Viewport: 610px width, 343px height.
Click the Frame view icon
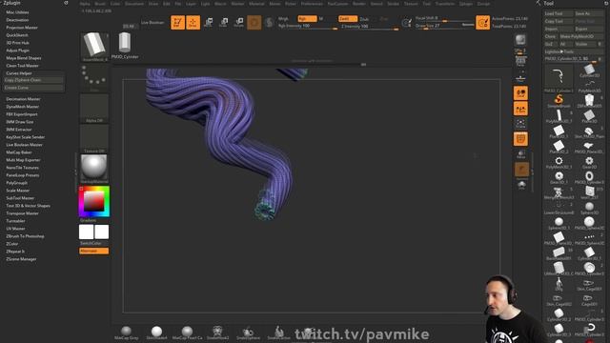pyautogui.click(x=521, y=124)
